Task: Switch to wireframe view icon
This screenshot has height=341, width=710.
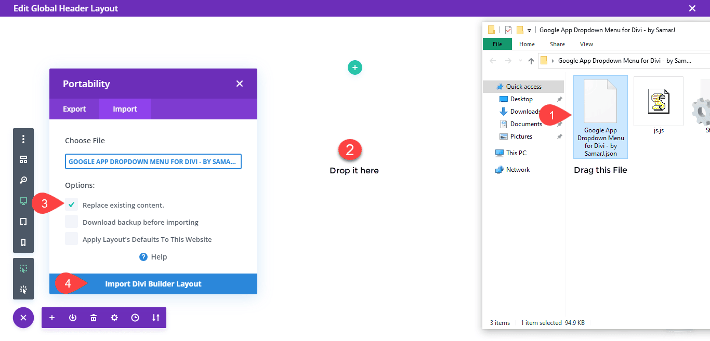Action: tap(23, 159)
